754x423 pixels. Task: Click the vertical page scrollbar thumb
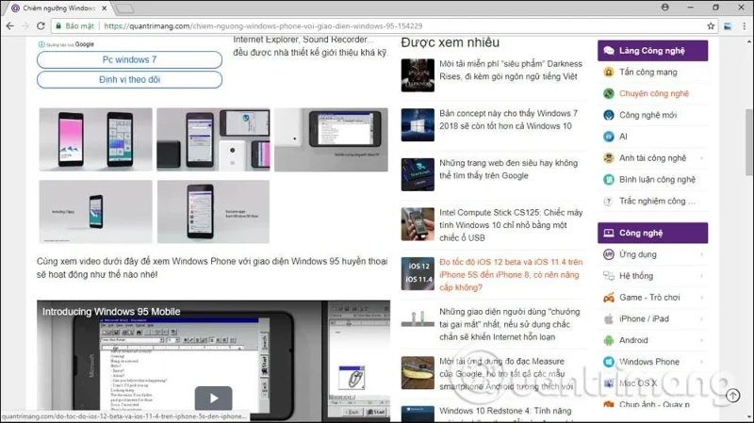[x=748, y=142]
